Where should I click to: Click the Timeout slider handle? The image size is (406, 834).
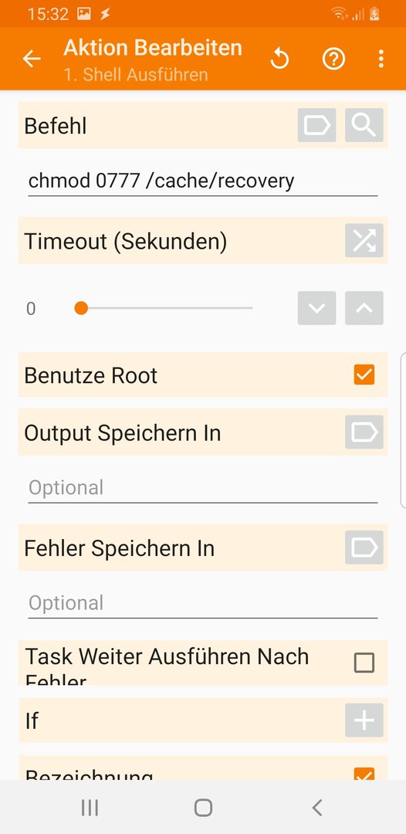click(x=81, y=308)
